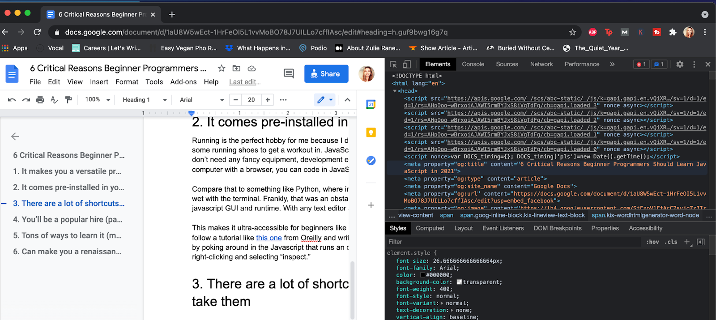Follow the 'this one' hyperlink
The height and width of the screenshot is (320, 716).
click(269, 238)
